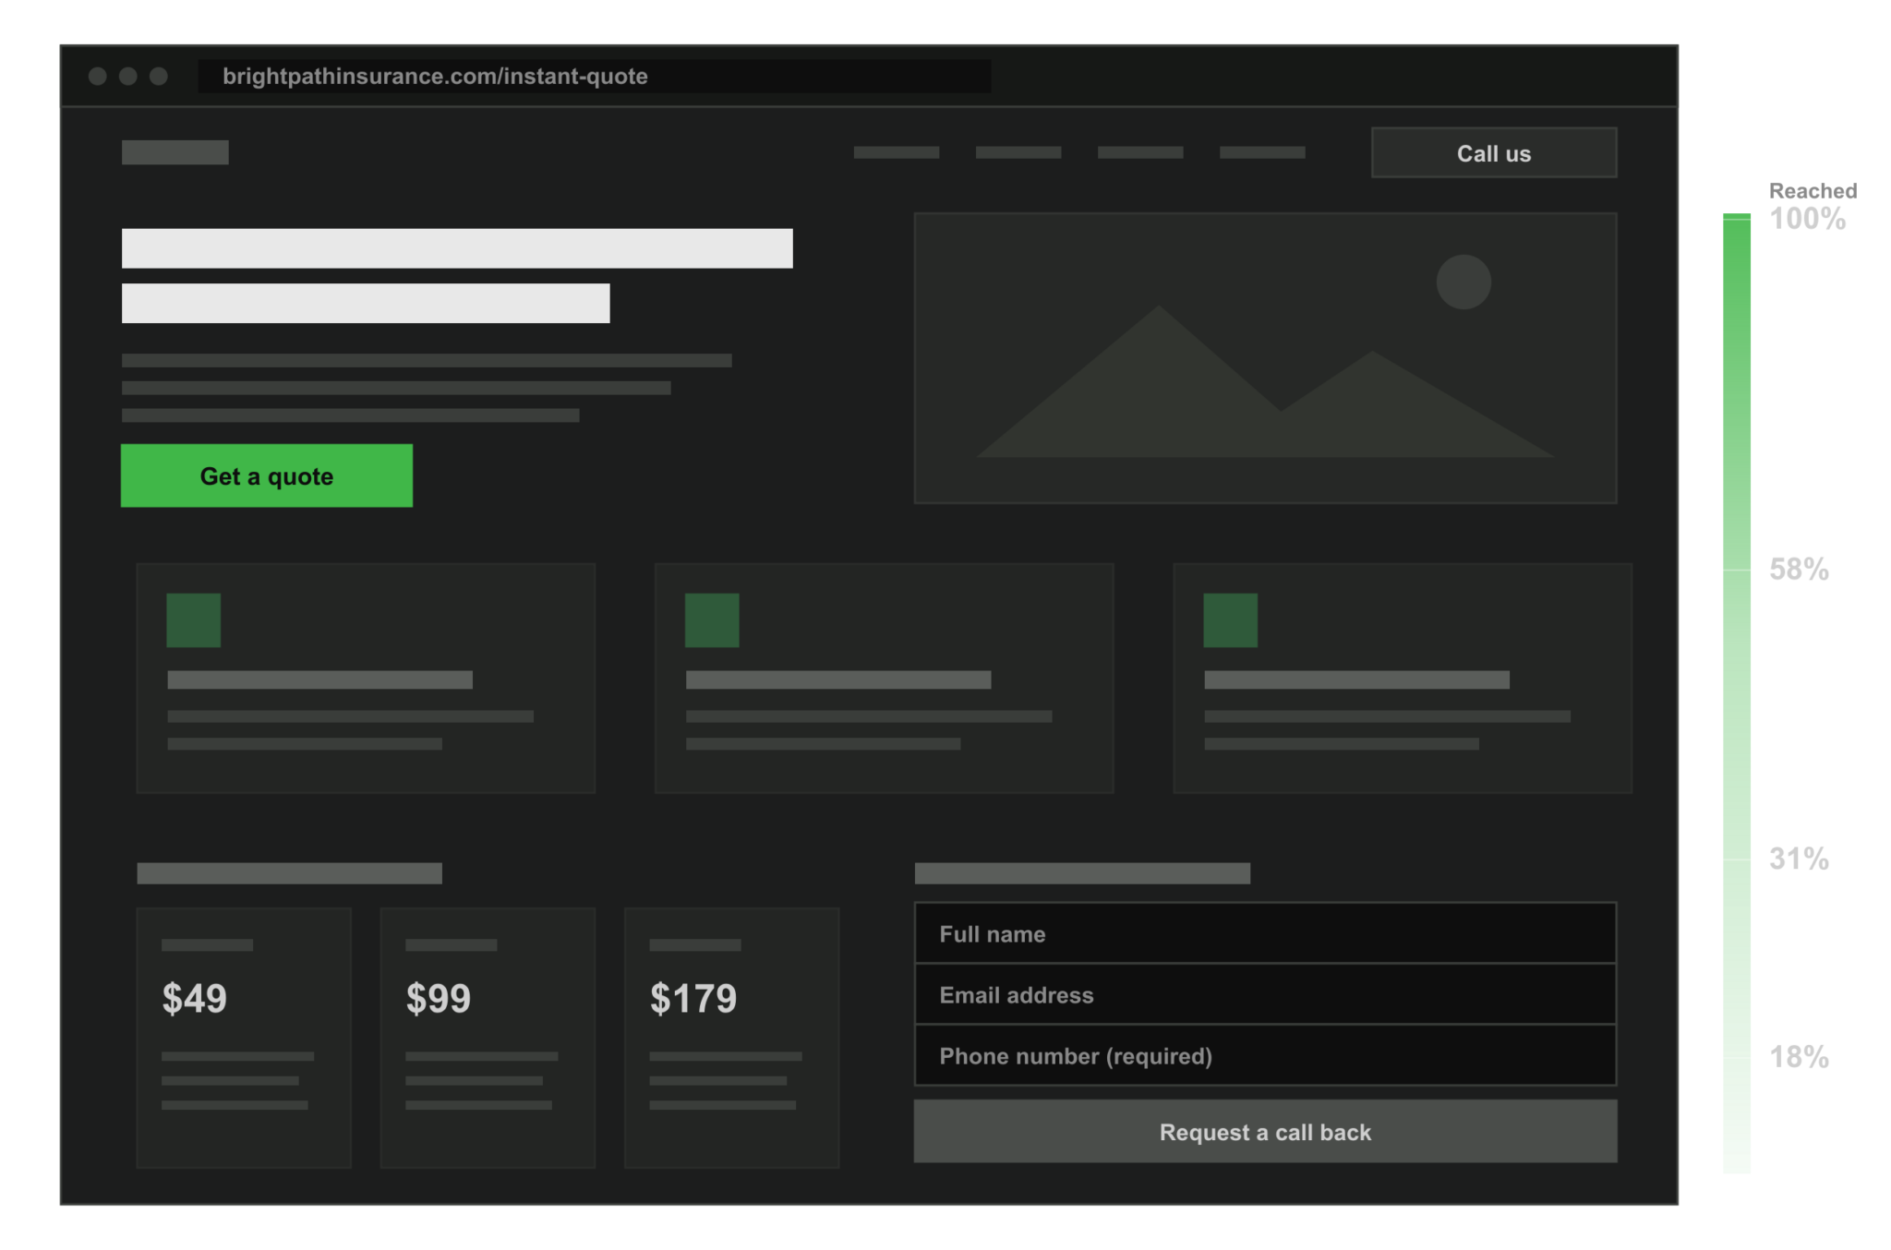Viewport: 1891px width, 1250px height.
Task: Click the browser address bar URL
Action: [x=595, y=76]
